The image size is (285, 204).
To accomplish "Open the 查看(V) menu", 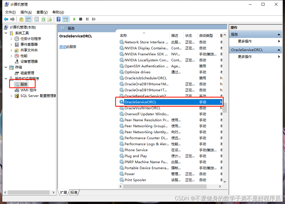I will coord(42,12).
